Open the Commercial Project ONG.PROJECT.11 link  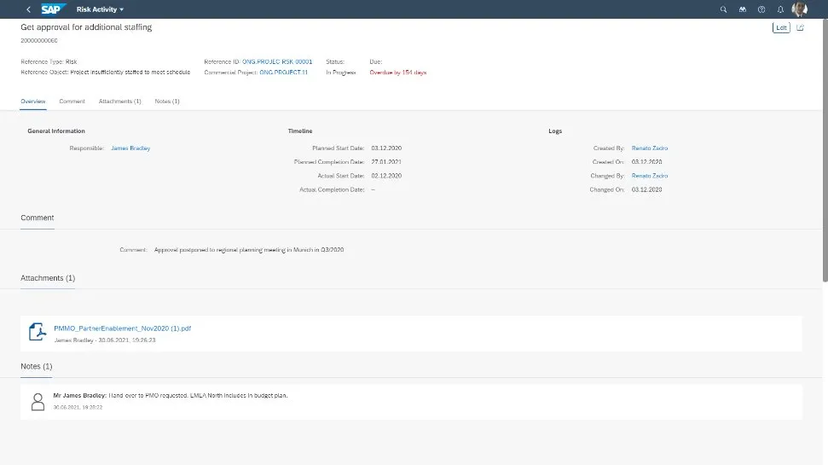click(283, 73)
